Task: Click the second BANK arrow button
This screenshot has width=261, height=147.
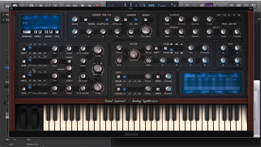Action: [x=51, y=32]
